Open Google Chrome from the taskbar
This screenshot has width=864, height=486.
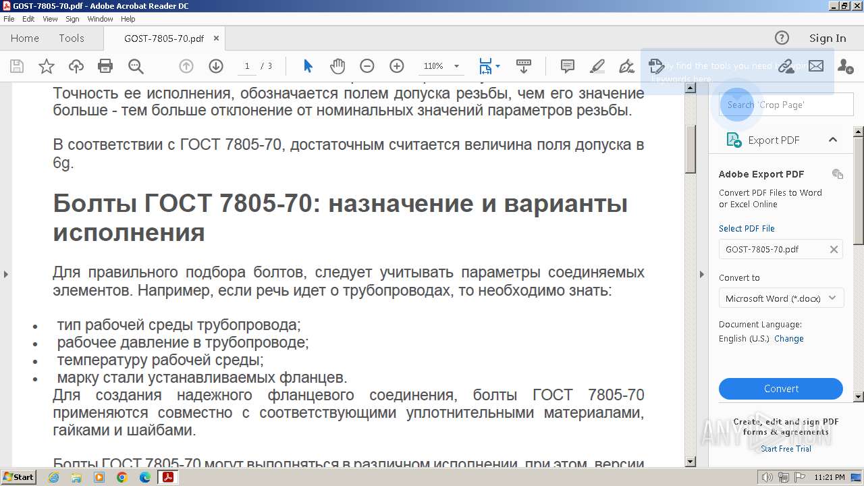click(x=122, y=477)
